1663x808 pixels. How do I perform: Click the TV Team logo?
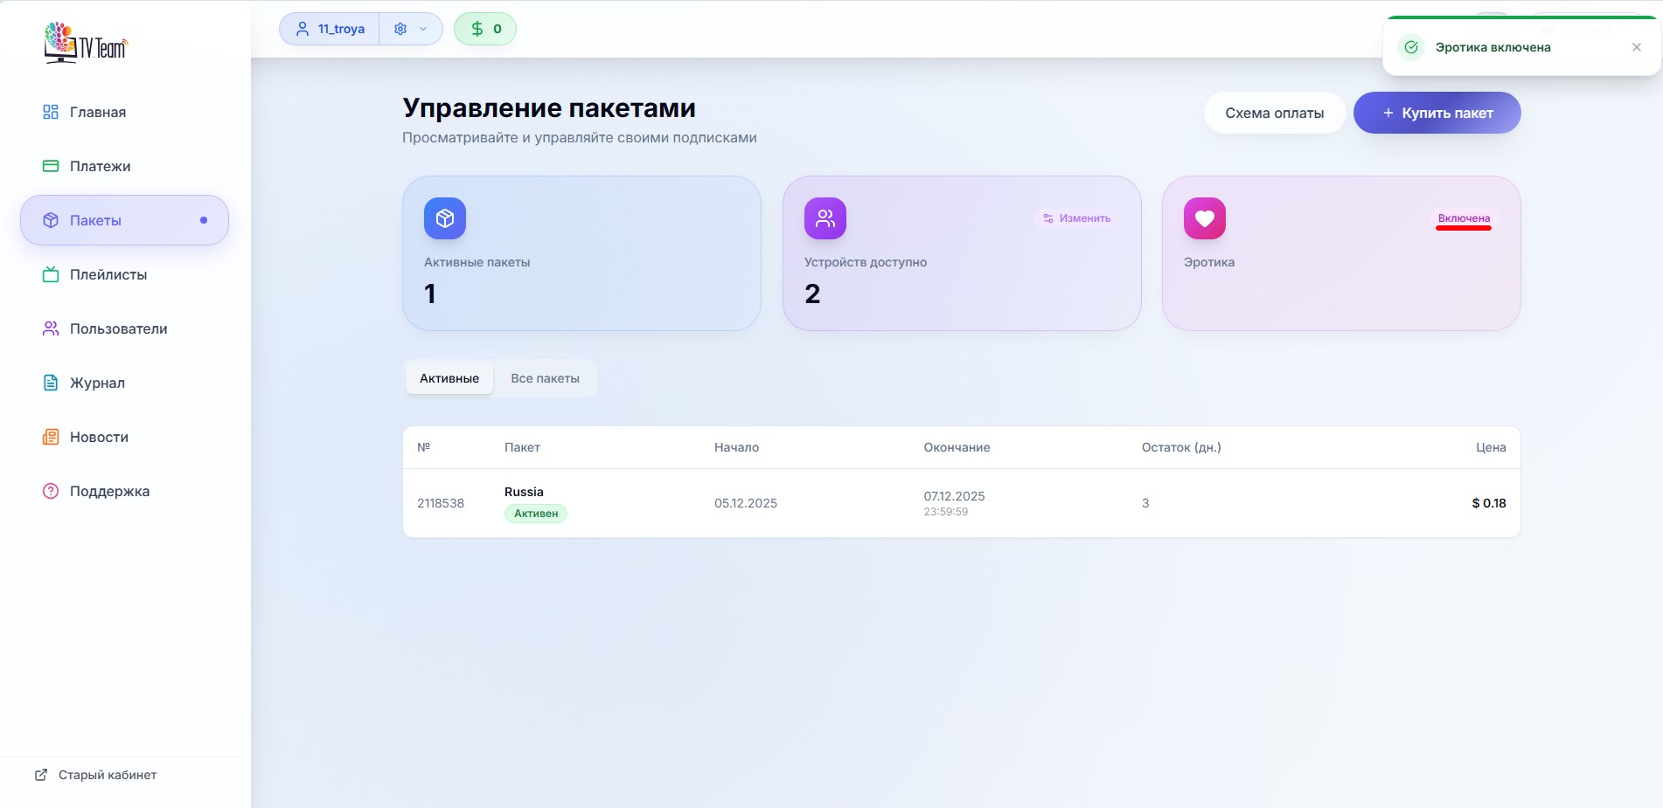(x=86, y=43)
